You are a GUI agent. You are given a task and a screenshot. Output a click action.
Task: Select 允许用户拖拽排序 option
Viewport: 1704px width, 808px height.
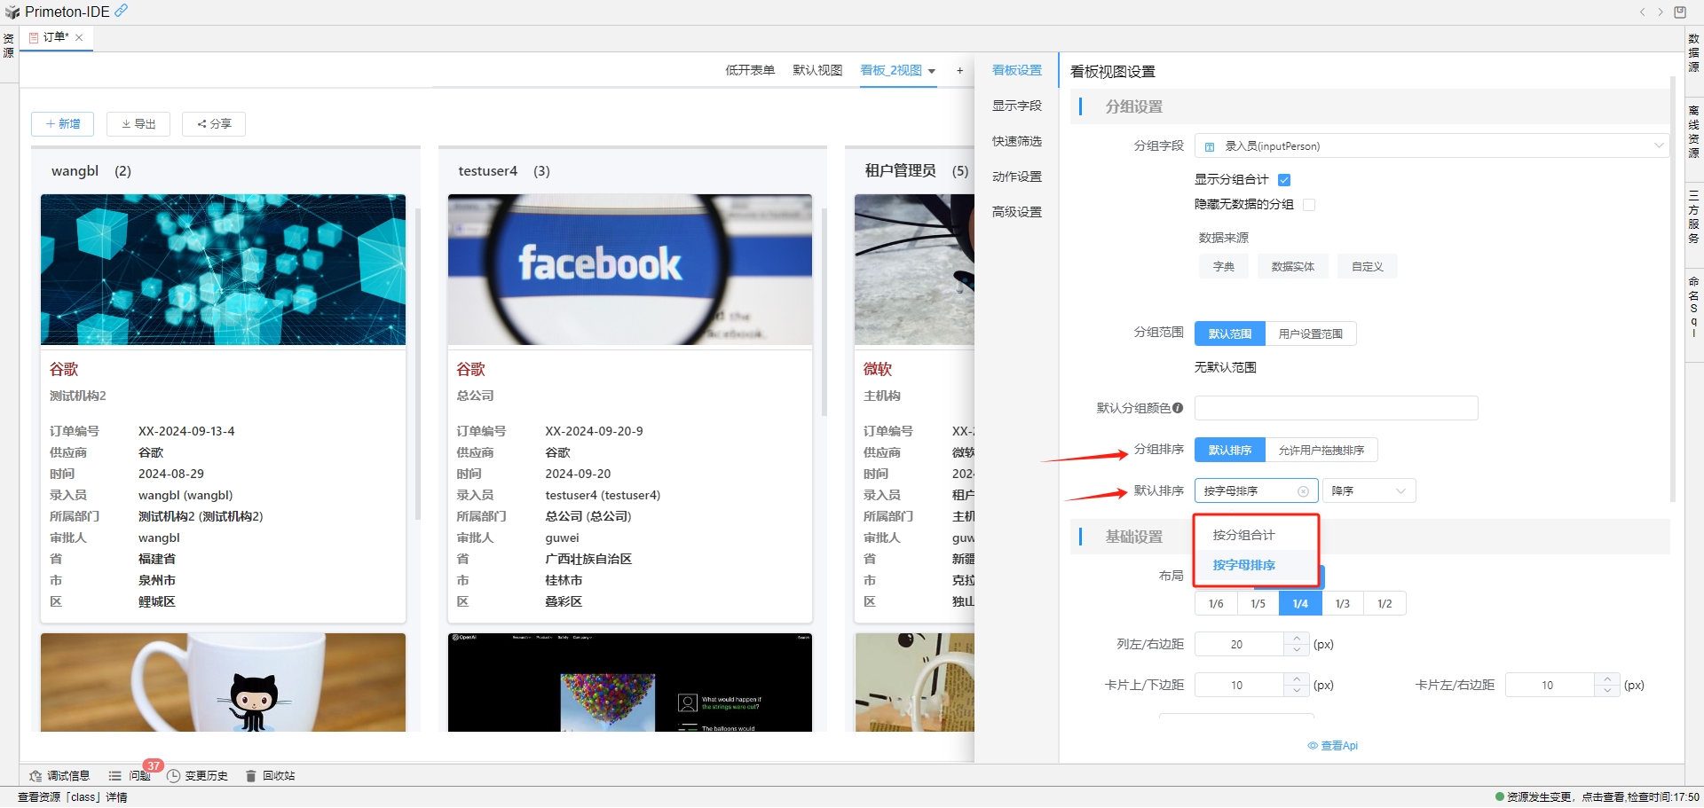(x=1321, y=451)
